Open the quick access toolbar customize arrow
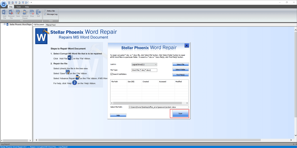297x148 pixels. point(31,2)
